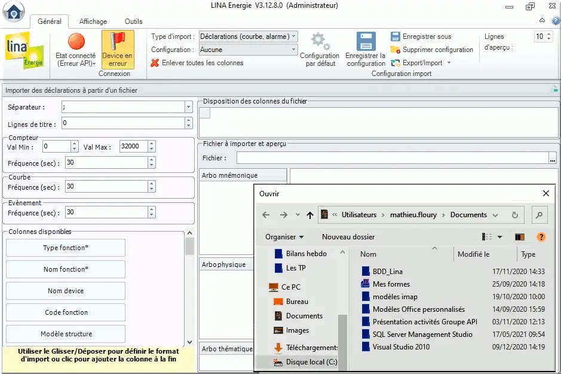Screen dimensions: 561x374
Task: Expand the view options dropdown arrow
Action: pyautogui.click(x=500, y=237)
